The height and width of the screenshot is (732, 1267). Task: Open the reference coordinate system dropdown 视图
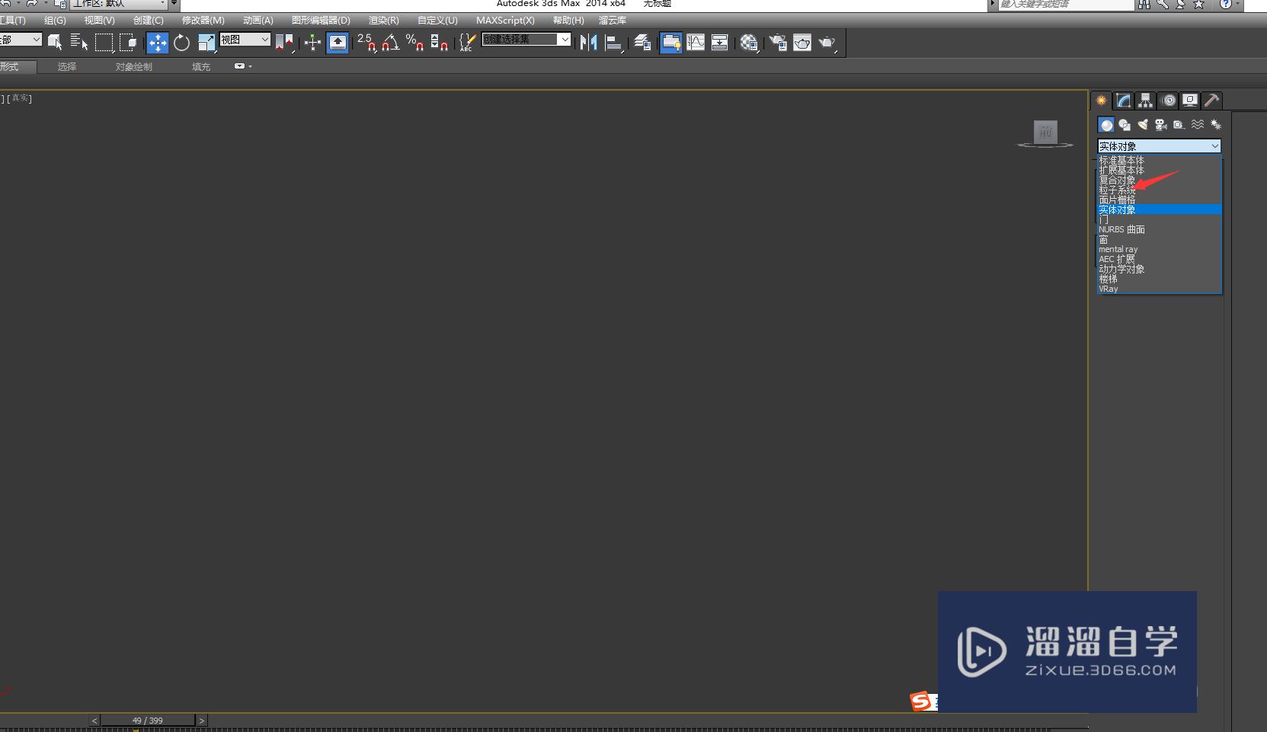[x=245, y=40]
